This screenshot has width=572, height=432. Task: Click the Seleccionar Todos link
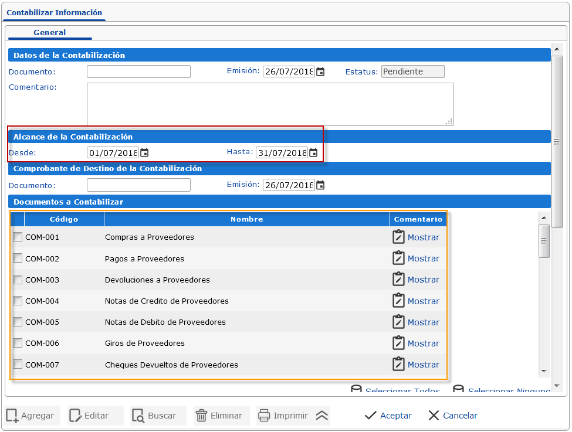pyautogui.click(x=402, y=390)
